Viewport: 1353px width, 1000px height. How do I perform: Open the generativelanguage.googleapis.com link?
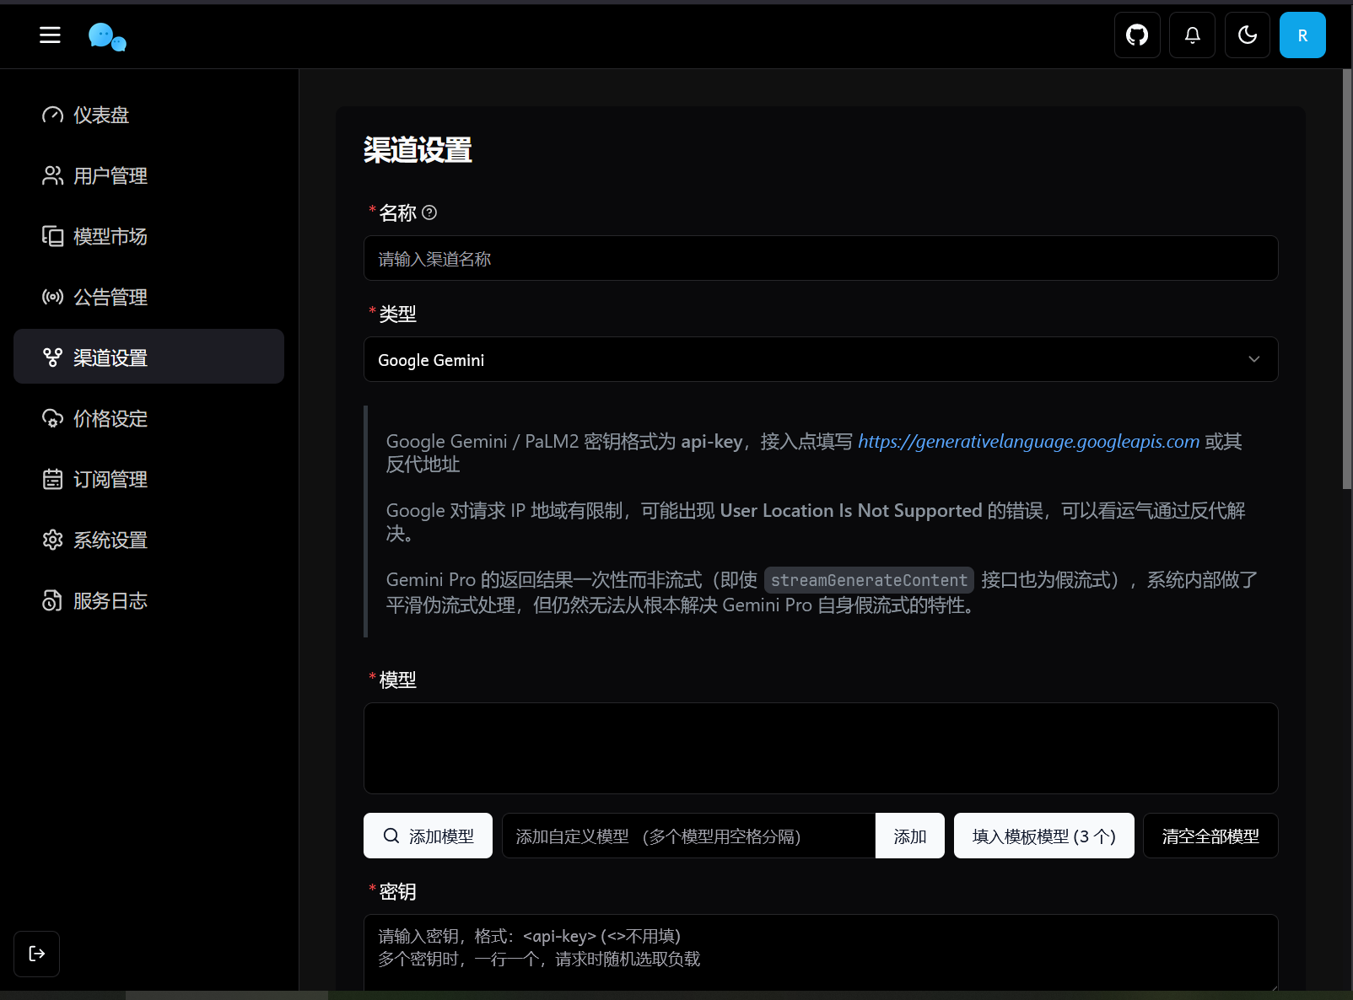point(1027,441)
